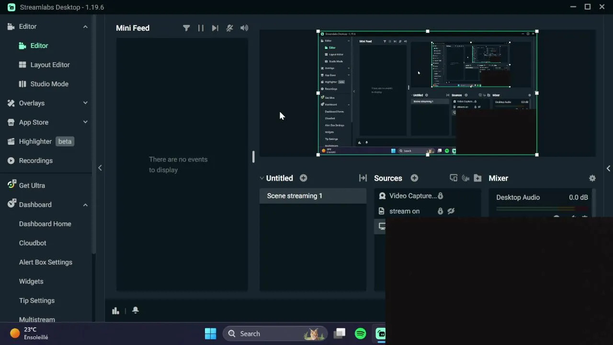Toggle Mini Feed speaker volume icon
613x345 pixels.
(244, 28)
